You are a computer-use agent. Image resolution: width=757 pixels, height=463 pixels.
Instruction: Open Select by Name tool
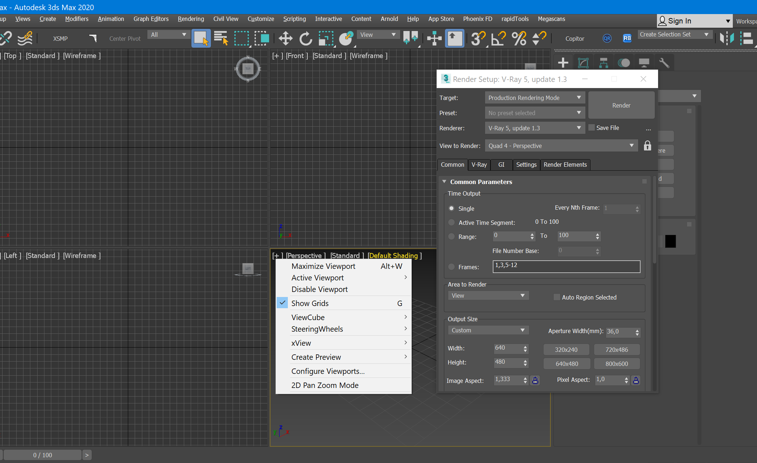coord(221,38)
